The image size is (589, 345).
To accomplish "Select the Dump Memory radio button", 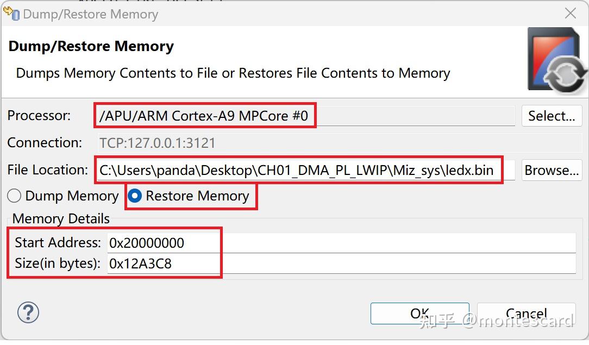I will 14,196.
